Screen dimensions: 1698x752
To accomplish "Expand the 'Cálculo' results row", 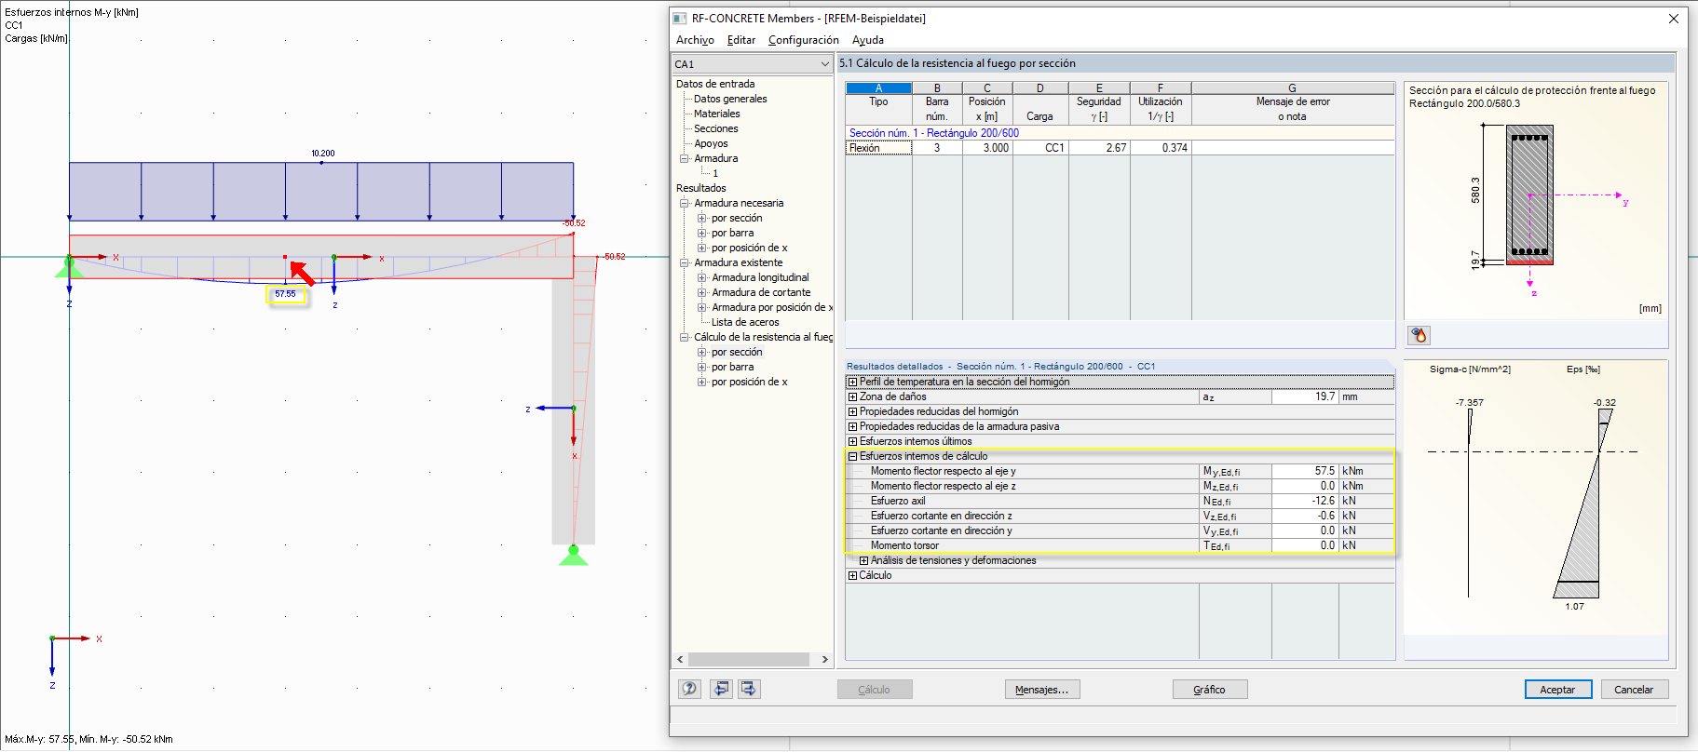I will pyautogui.click(x=852, y=575).
